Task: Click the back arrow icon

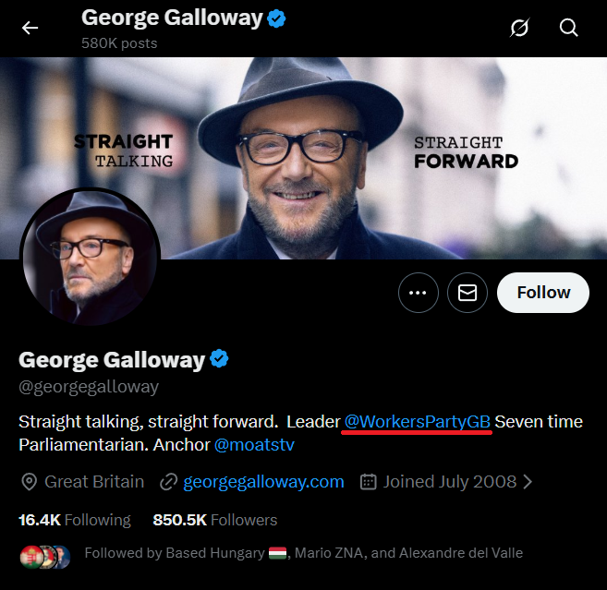Action: click(30, 28)
